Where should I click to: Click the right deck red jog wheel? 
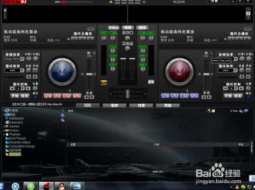180,72
